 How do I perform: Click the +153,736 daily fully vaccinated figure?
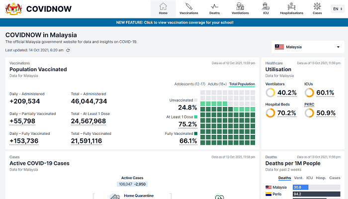(x=24, y=141)
